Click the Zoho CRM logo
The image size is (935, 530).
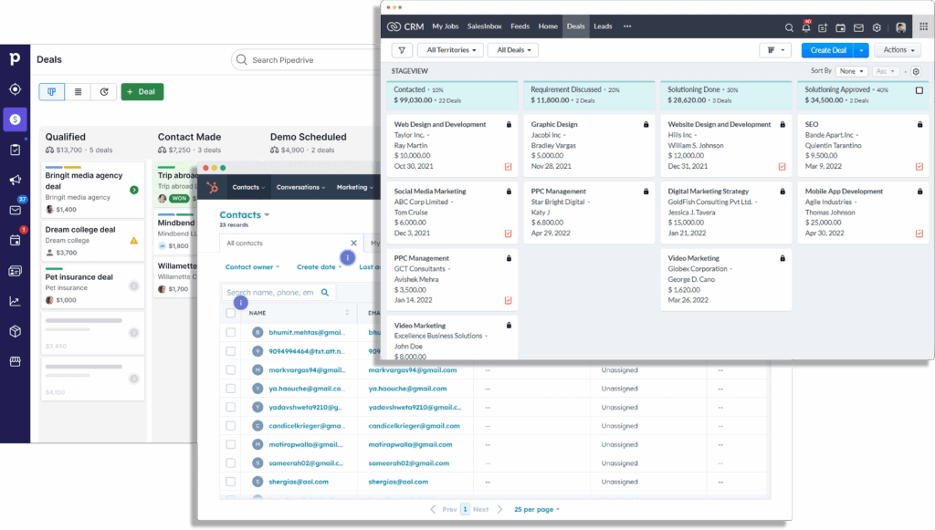click(405, 26)
